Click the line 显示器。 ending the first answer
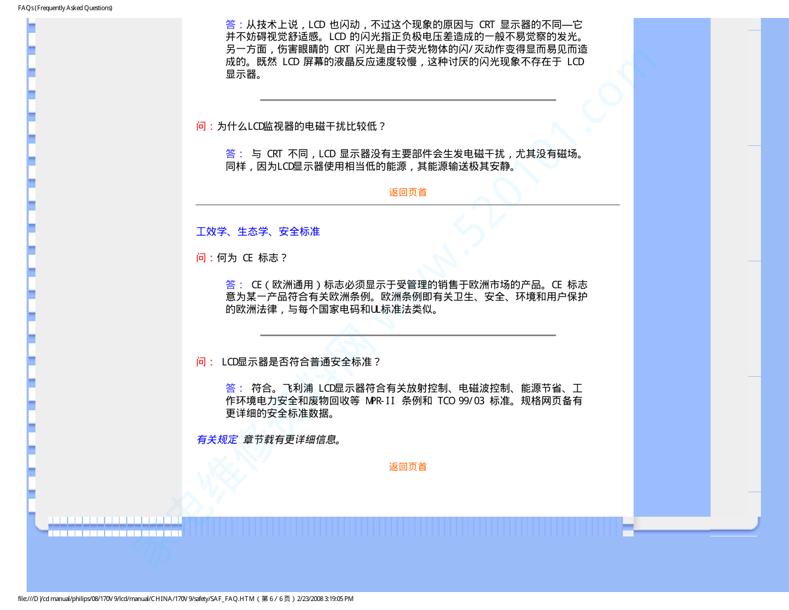Screen dimensions: 789x610 pyautogui.click(x=244, y=74)
